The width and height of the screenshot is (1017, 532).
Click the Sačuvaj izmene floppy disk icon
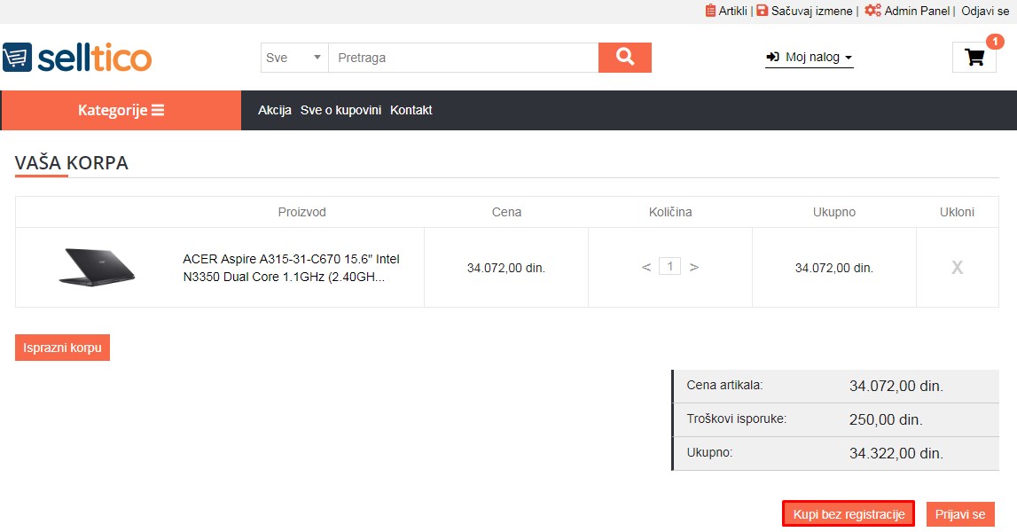coord(763,11)
